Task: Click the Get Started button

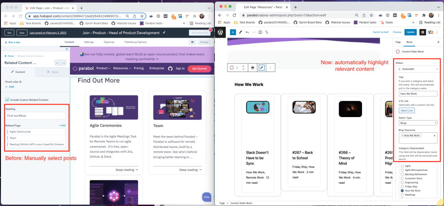Action: coord(199,69)
